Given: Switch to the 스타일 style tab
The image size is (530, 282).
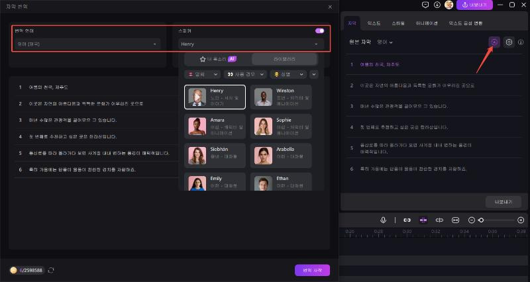Looking at the screenshot, I should coord(398,23).
